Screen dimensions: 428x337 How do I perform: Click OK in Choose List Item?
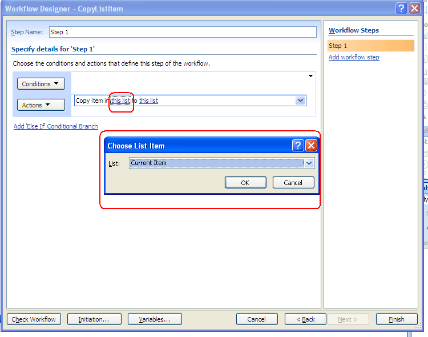pyautogui.click(x=245, y=183)
